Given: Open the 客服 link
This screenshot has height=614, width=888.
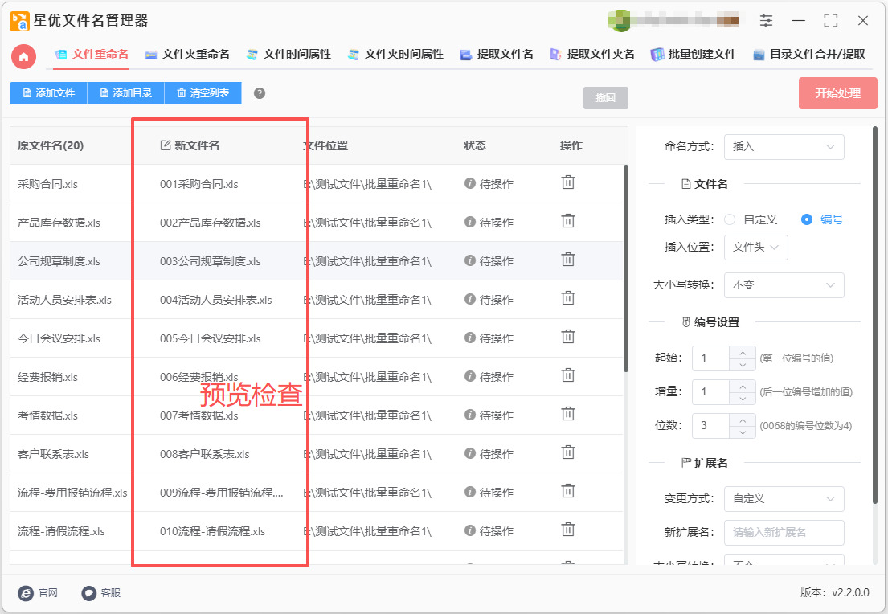Looking at the screenshot, I should 101,593.
